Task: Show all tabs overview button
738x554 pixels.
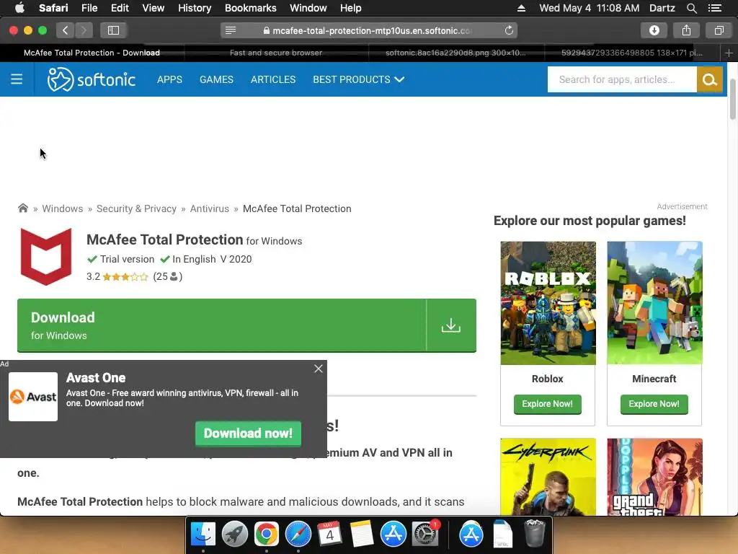Action: pyautogui.click(x=719, y=30)
